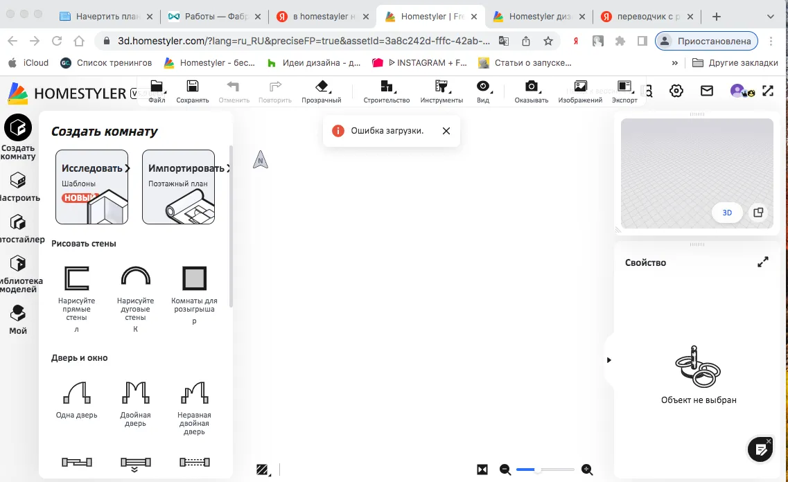Dismiss the loading error notification
Viewport: 788px width, 482px height.
click(446, 130)
